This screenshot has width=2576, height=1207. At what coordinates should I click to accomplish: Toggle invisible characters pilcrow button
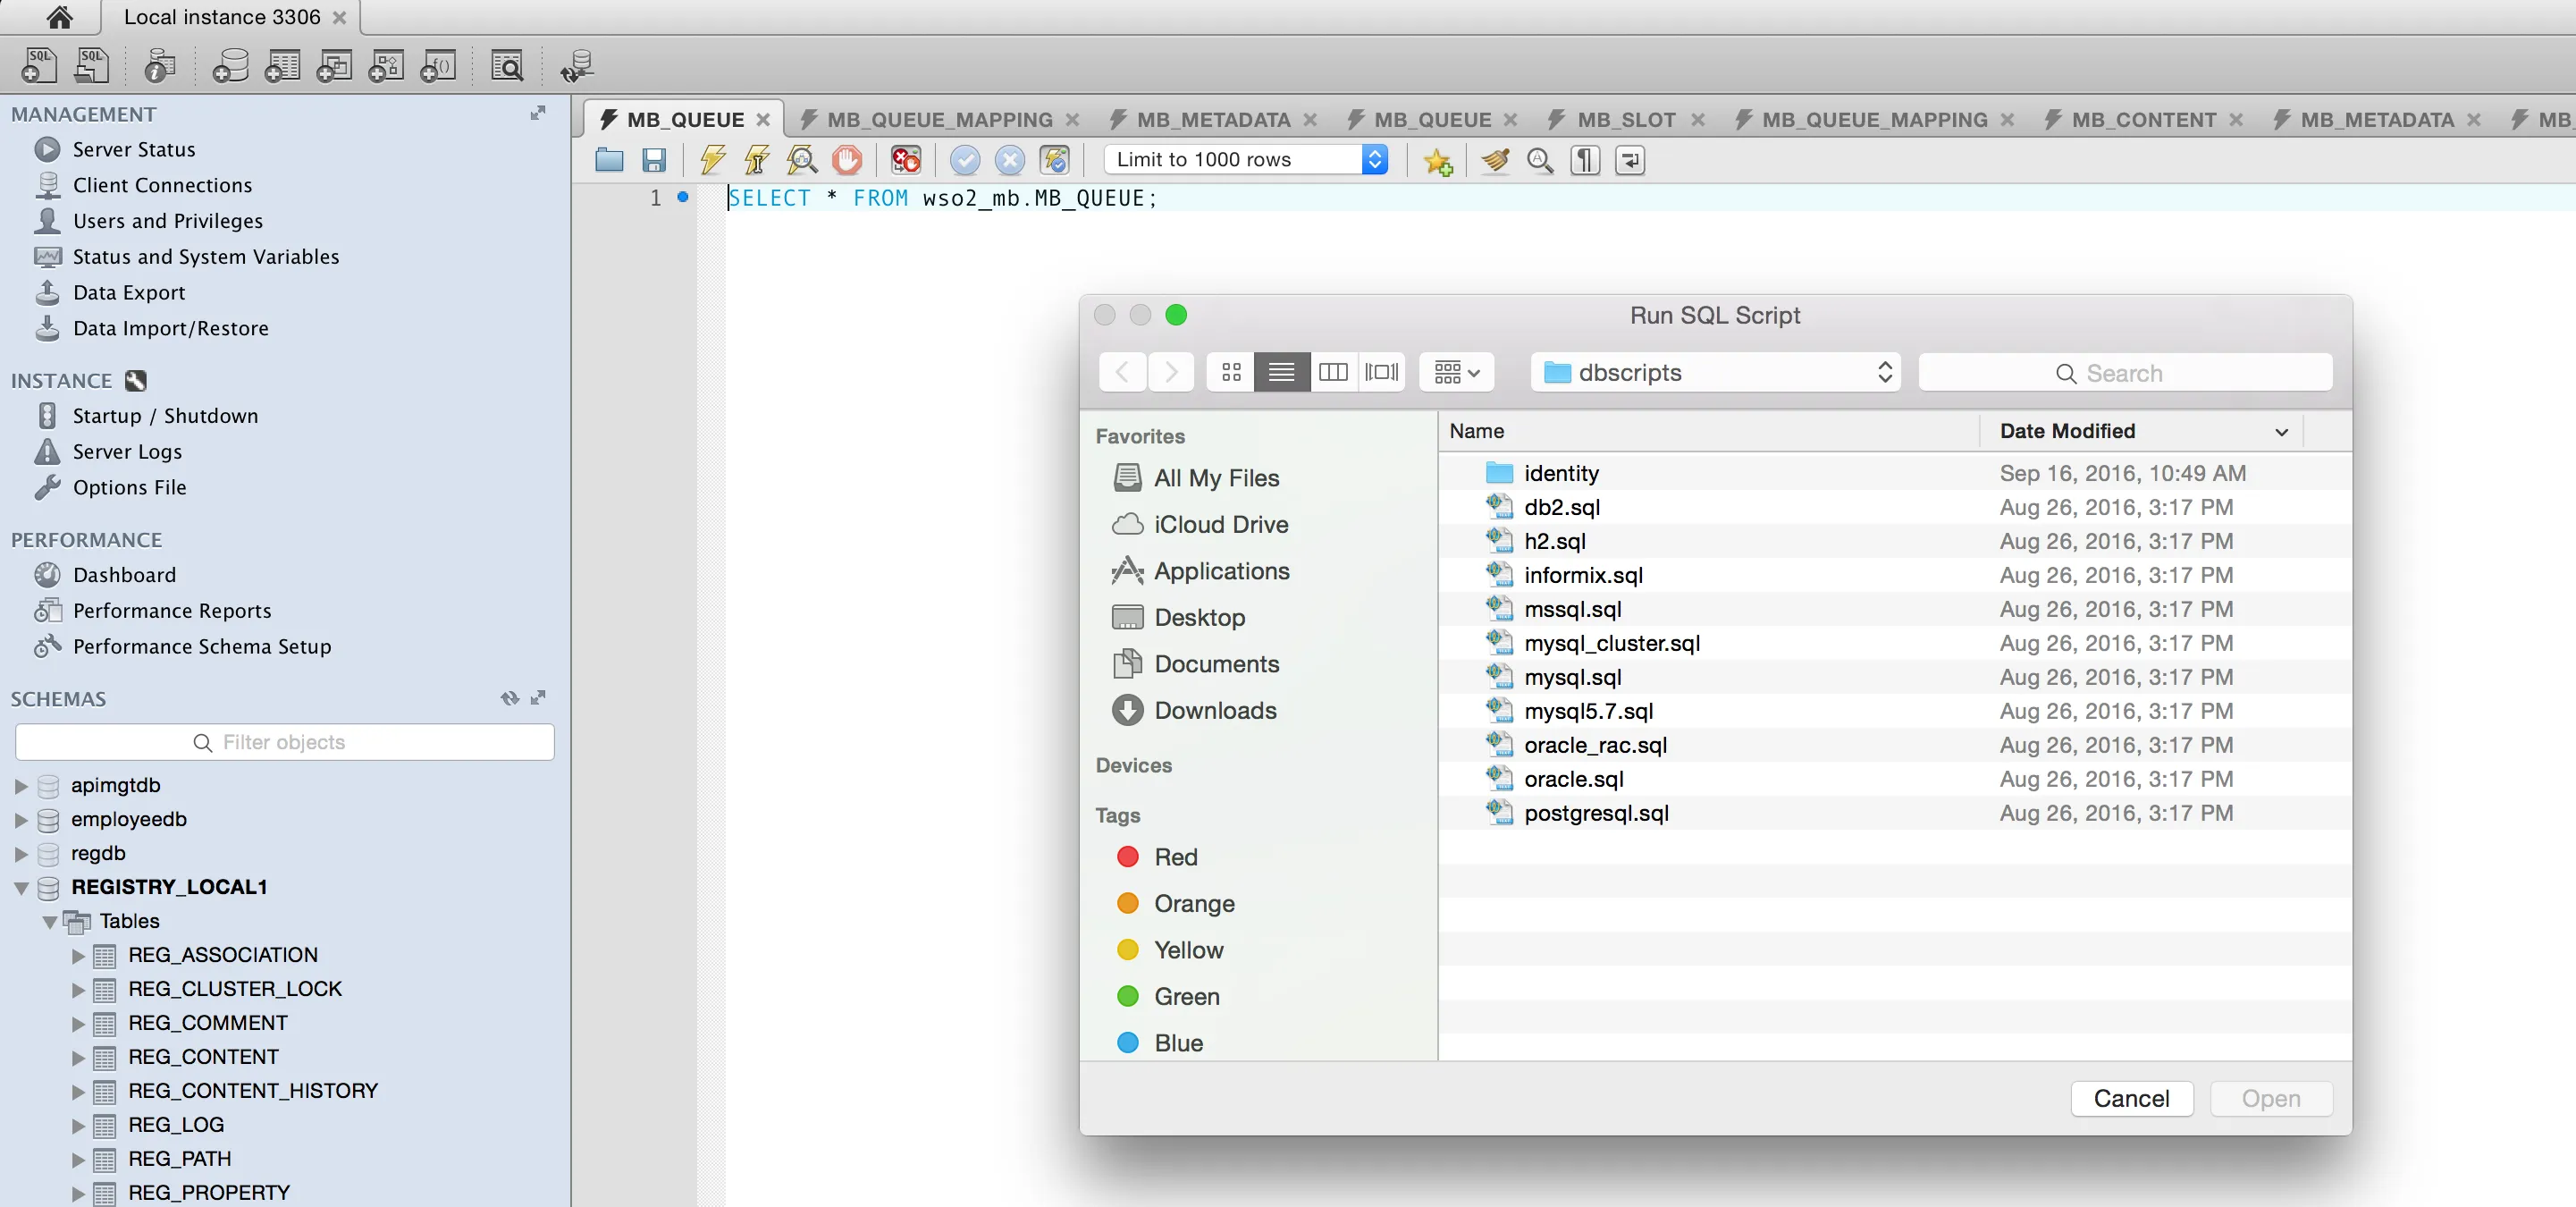[1585, 160]
